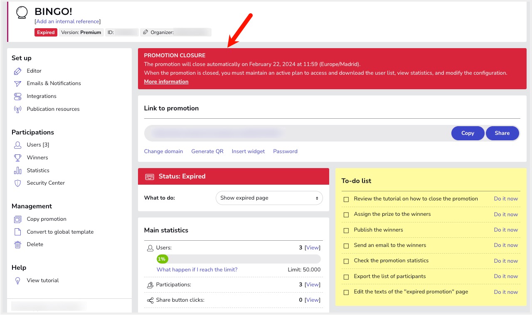Select Copy promotion in Management menu
The height and width of the screenshot is (315, 532).
pyautogui.click(x=47, y=219)
